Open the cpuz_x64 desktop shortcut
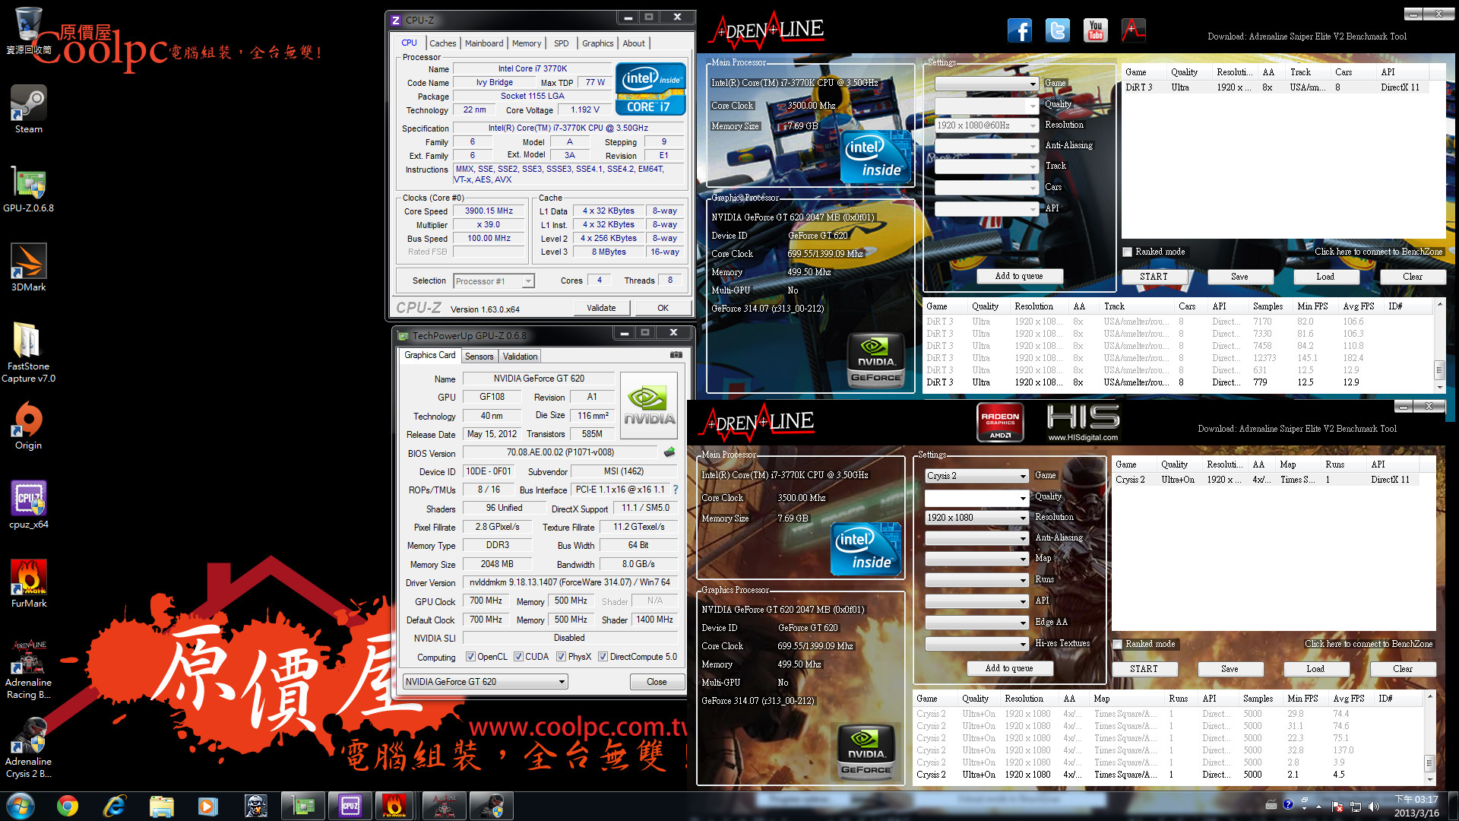Image resolution: width=1459 pixels, height=821 pixels. point(29,504)
